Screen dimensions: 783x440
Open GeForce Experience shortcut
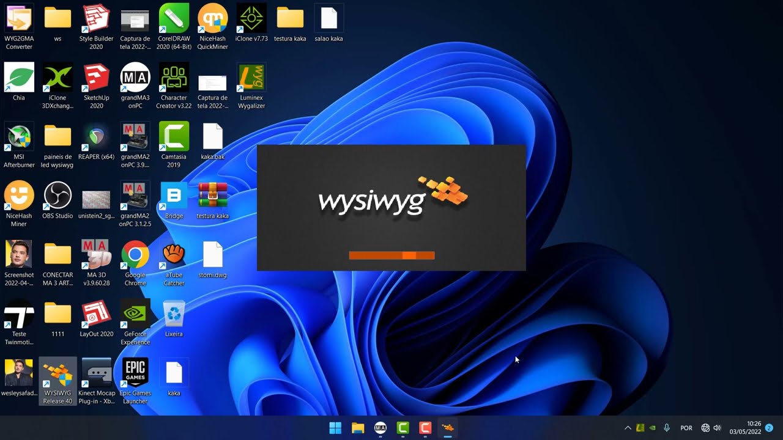[x=135, y=323]
